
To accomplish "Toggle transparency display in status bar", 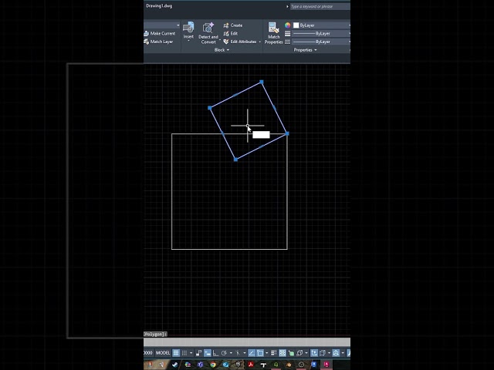I will coord(283,353).
